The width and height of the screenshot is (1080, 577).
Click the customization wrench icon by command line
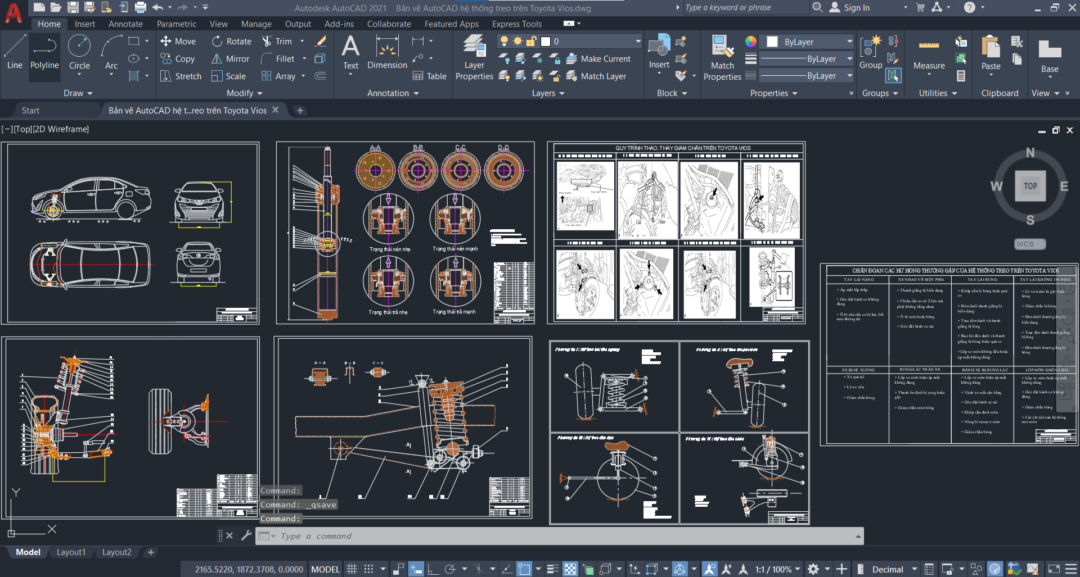point(246,535)
